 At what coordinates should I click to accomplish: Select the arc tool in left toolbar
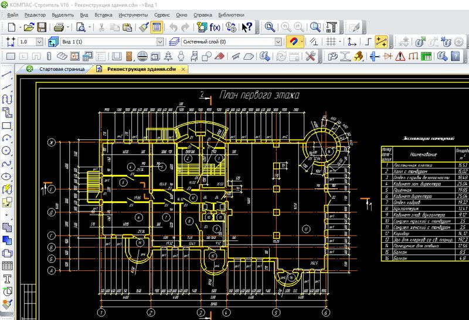tap(6, 138)
